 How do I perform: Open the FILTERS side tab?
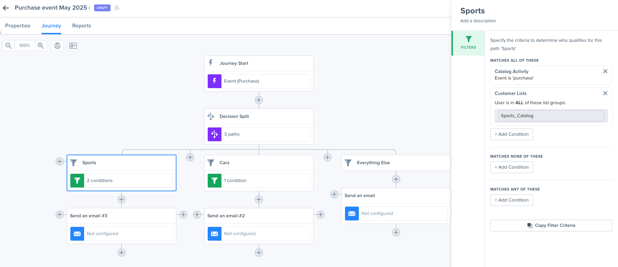pyautogui.click(x=469, y=43)
